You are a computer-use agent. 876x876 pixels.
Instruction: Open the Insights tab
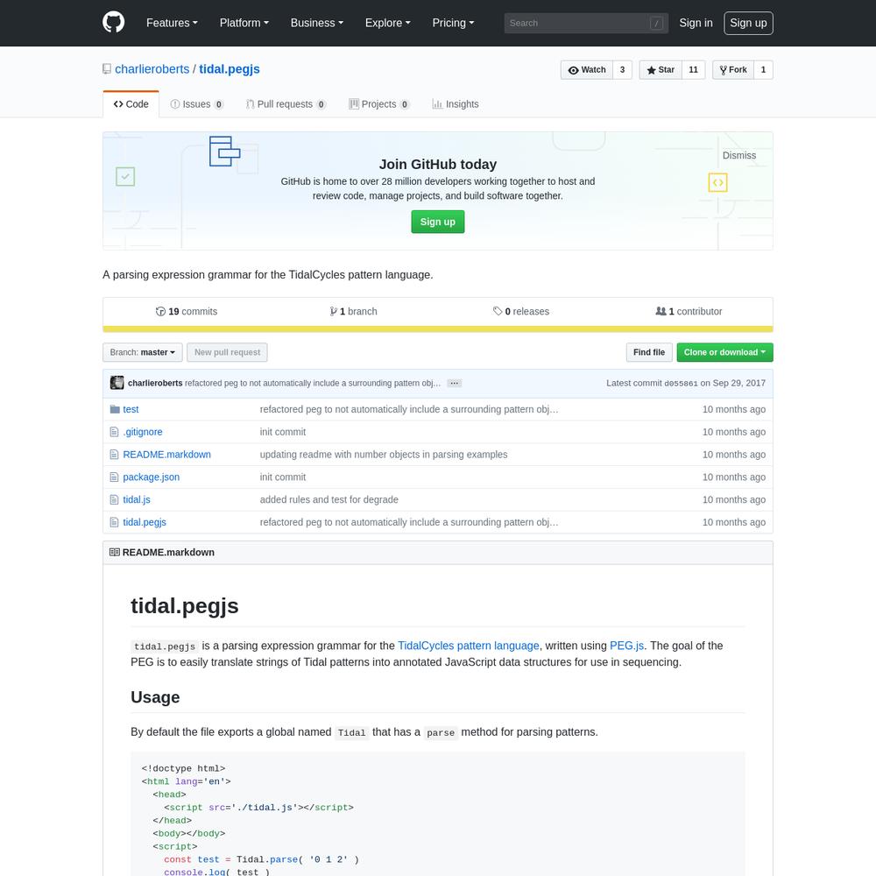click(x=456, y=104)
